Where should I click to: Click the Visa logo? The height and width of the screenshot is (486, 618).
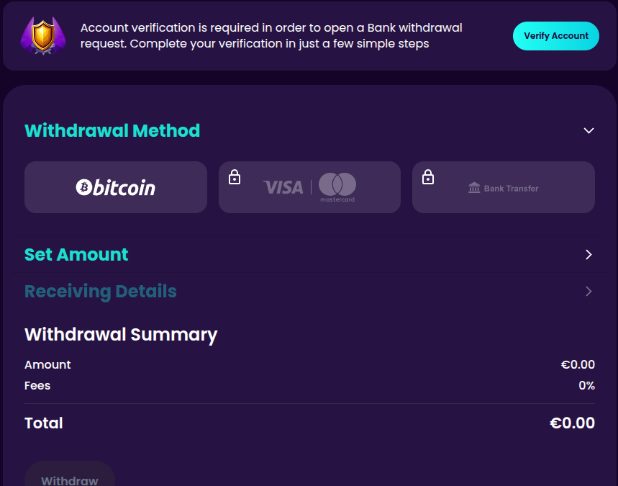[283, 187]
